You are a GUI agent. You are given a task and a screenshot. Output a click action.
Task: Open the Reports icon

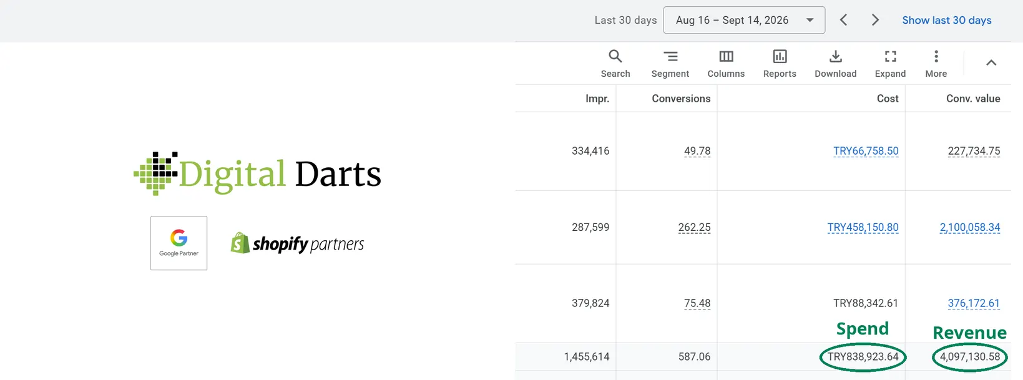[x=780, y=64]
